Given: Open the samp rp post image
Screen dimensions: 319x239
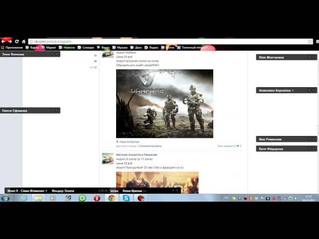Looking at the screenshot, I should point(158,183).
